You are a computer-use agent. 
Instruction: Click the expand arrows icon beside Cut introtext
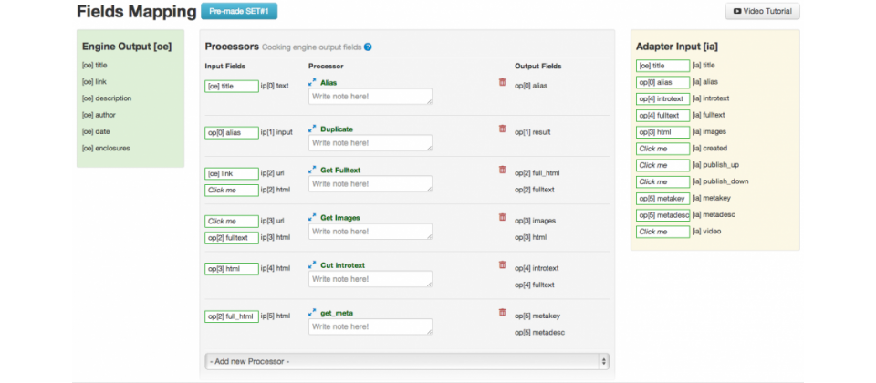point(312,265)
